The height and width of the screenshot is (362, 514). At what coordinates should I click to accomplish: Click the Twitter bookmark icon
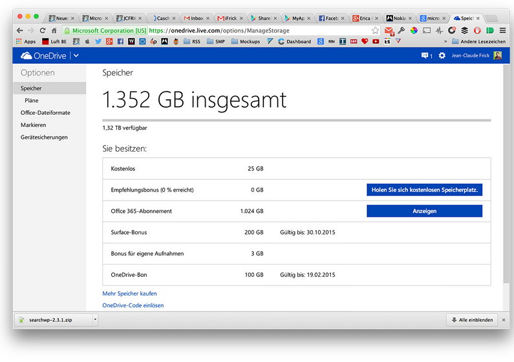[98, 41]
